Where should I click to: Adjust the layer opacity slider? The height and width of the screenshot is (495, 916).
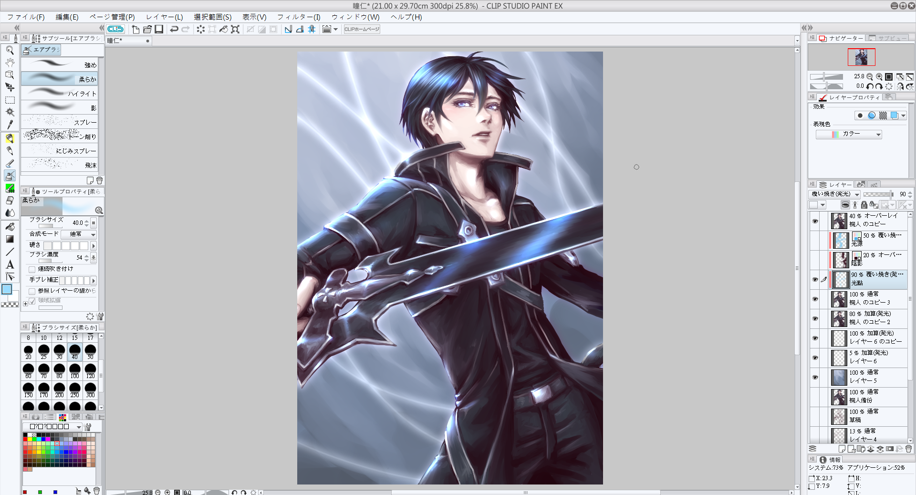[x=878, y=194]
